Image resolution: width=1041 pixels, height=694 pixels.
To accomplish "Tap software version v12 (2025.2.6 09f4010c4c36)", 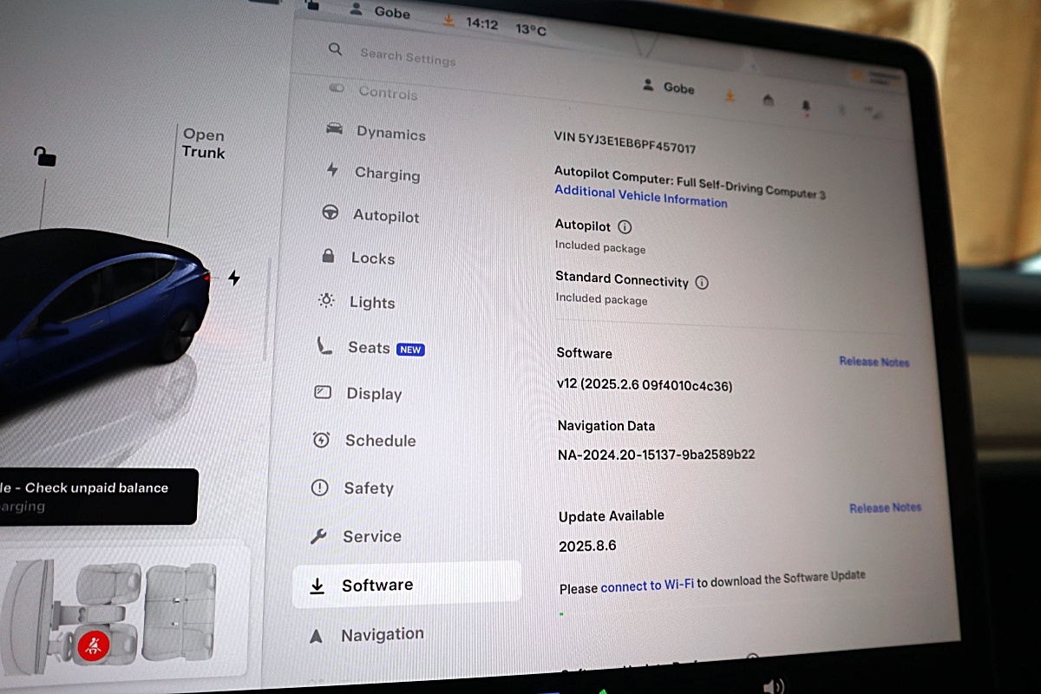I will (645, 384).
